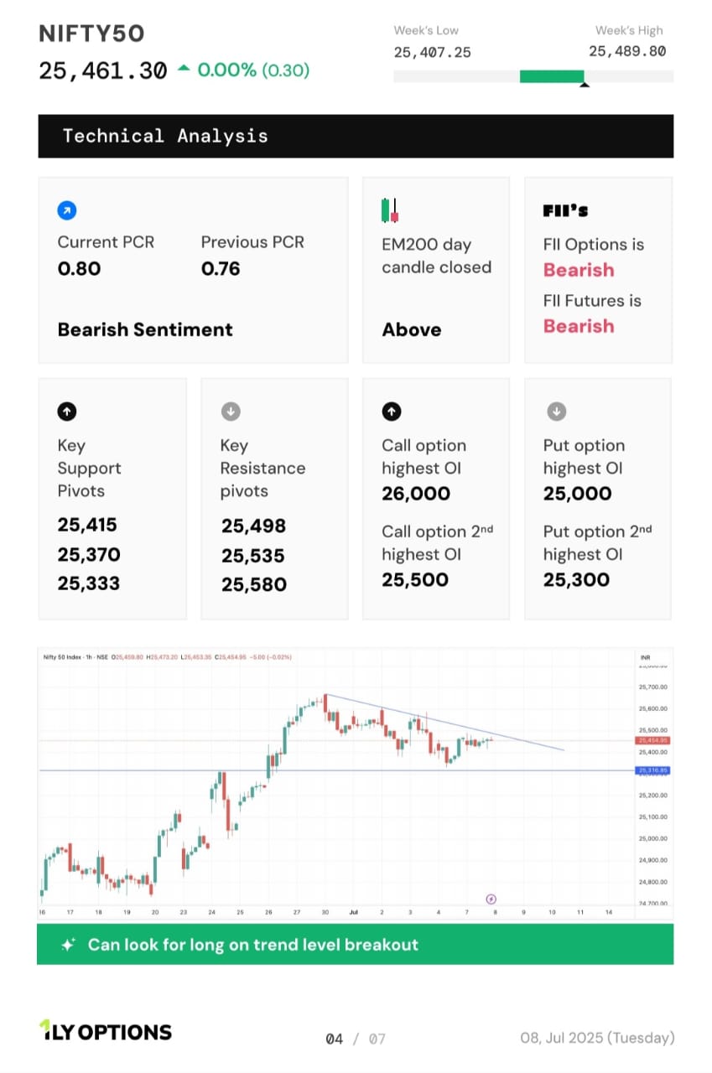Click the purple lightning event marker on chart
The height and width of the screenshot is (1073, 712).
(x=491, y=899)
